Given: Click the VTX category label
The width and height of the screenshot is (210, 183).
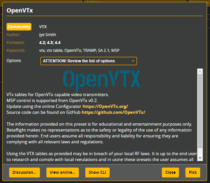Looking at the screenshot, I should [43, 27].
